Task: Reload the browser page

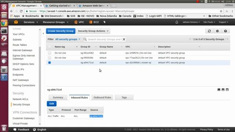Action: pyautogui.click(x=21, y=11)
